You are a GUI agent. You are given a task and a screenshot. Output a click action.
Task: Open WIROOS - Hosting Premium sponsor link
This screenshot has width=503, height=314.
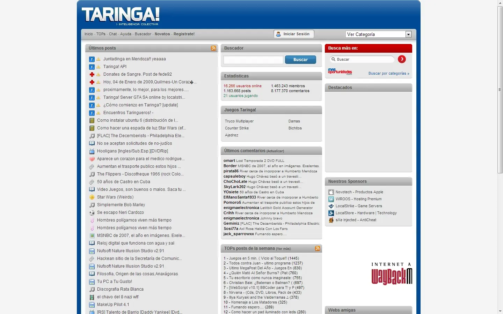[x=358, y=199]
